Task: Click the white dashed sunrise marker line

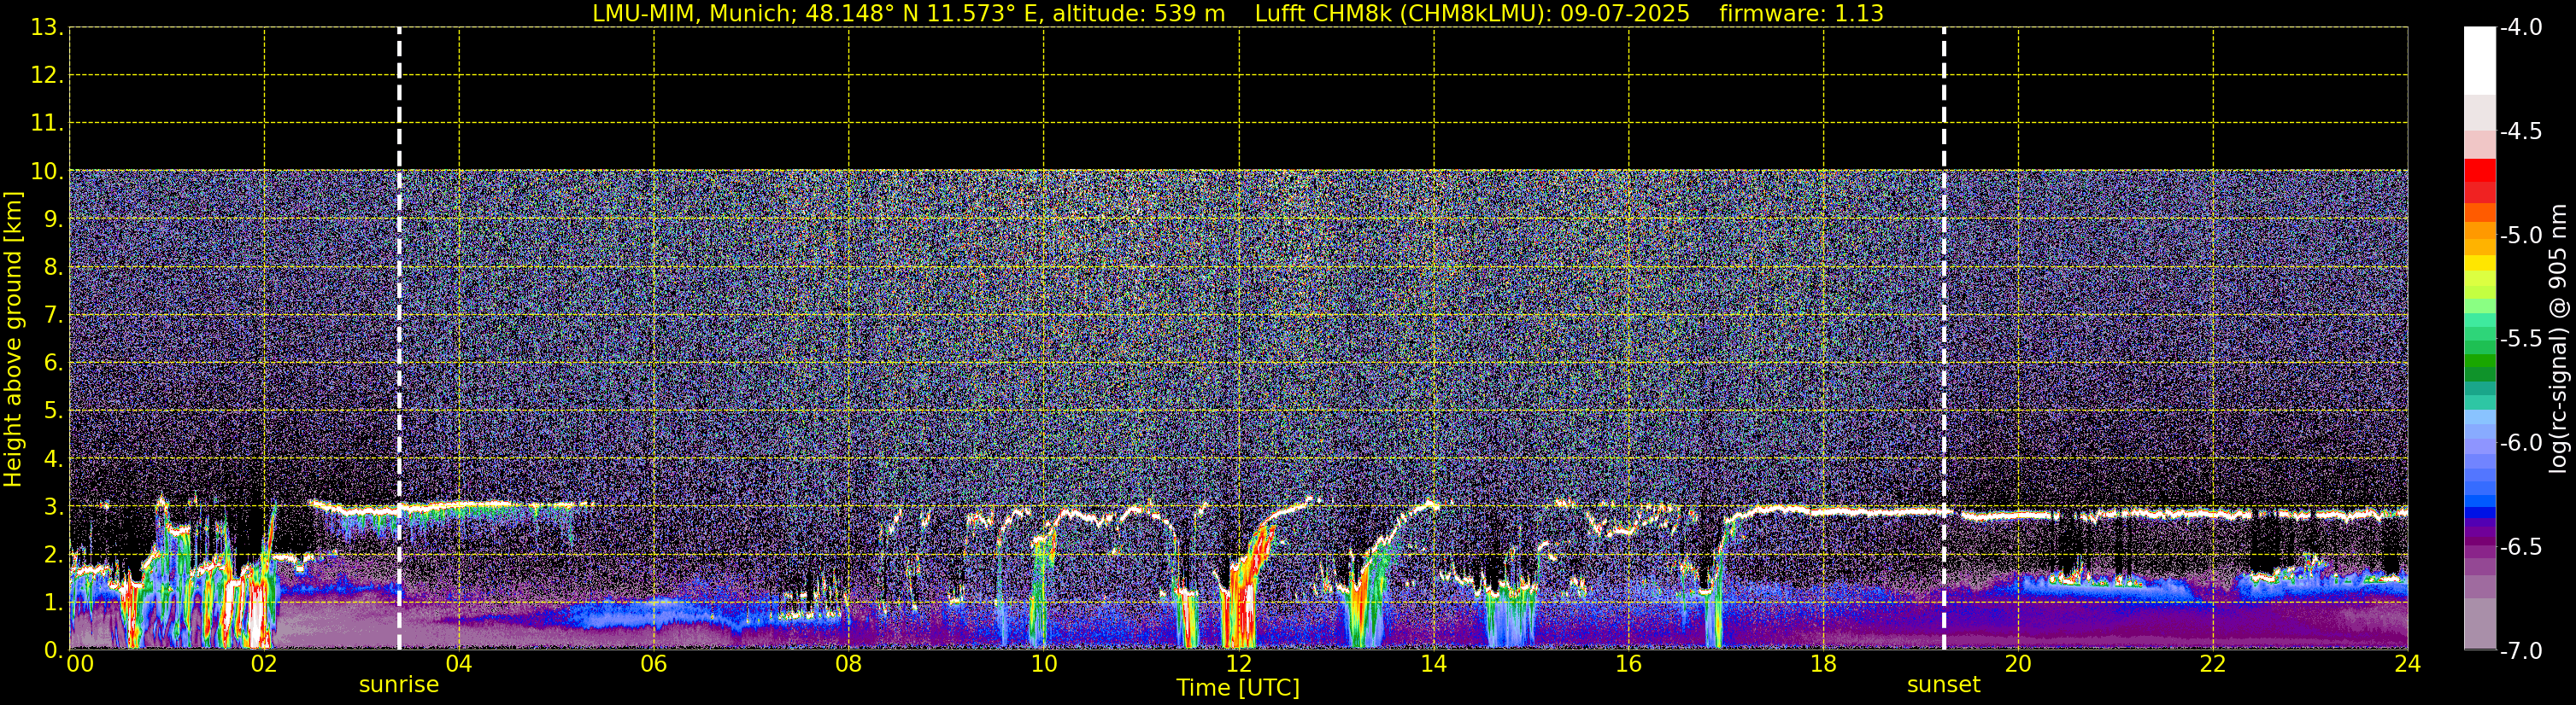Action: pos(399,339)
